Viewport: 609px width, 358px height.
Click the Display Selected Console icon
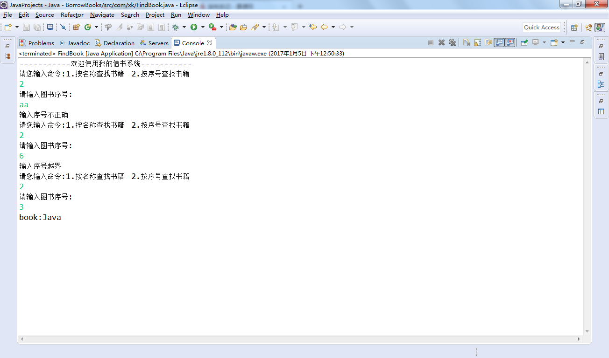pyautogui.click(x=536, y=42)
